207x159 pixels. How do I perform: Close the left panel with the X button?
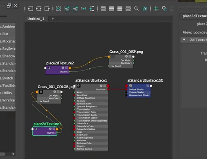[x=16, y=6]
